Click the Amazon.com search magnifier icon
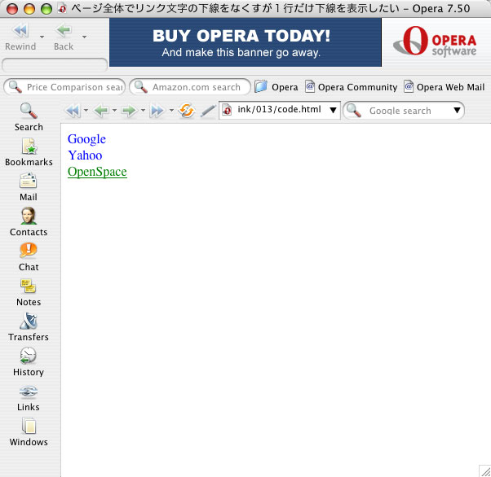This screenshot has height=477, width=491. [x=141, y=87]
